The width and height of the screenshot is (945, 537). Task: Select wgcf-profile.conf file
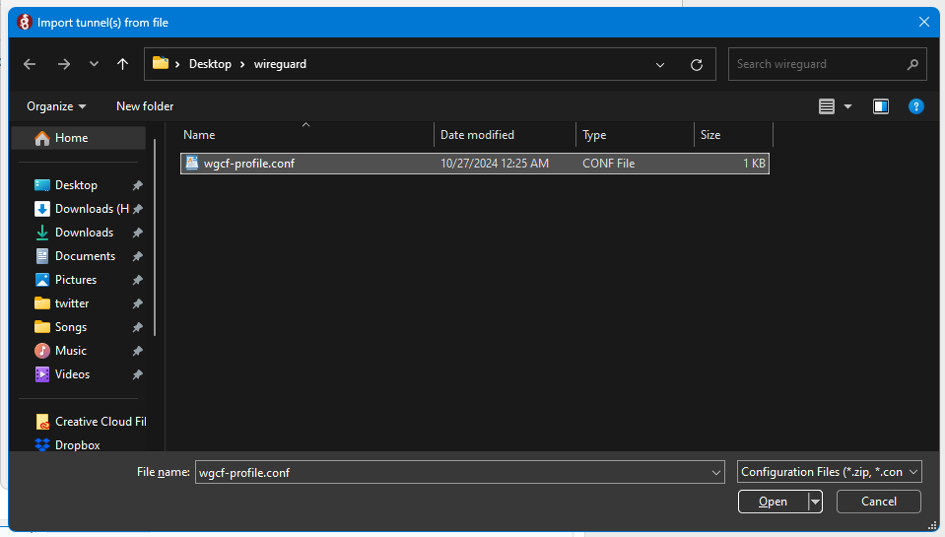[x=475, y=164]
